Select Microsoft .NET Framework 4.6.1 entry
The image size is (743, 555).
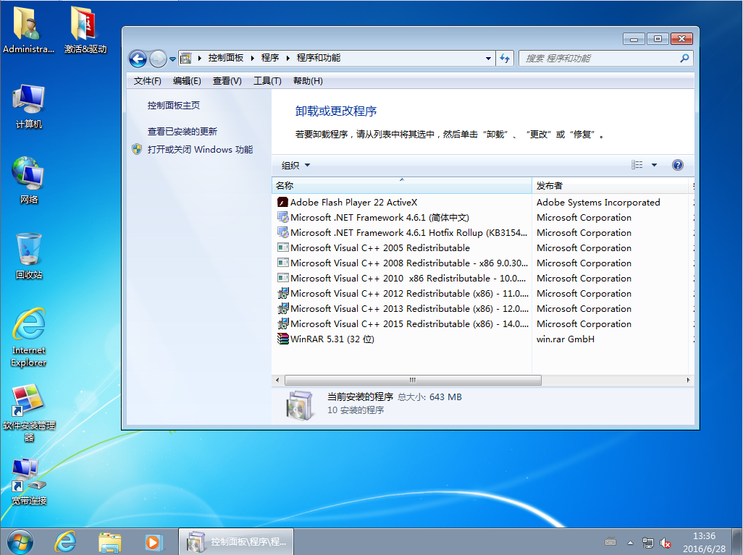click(x=355, y=217)
